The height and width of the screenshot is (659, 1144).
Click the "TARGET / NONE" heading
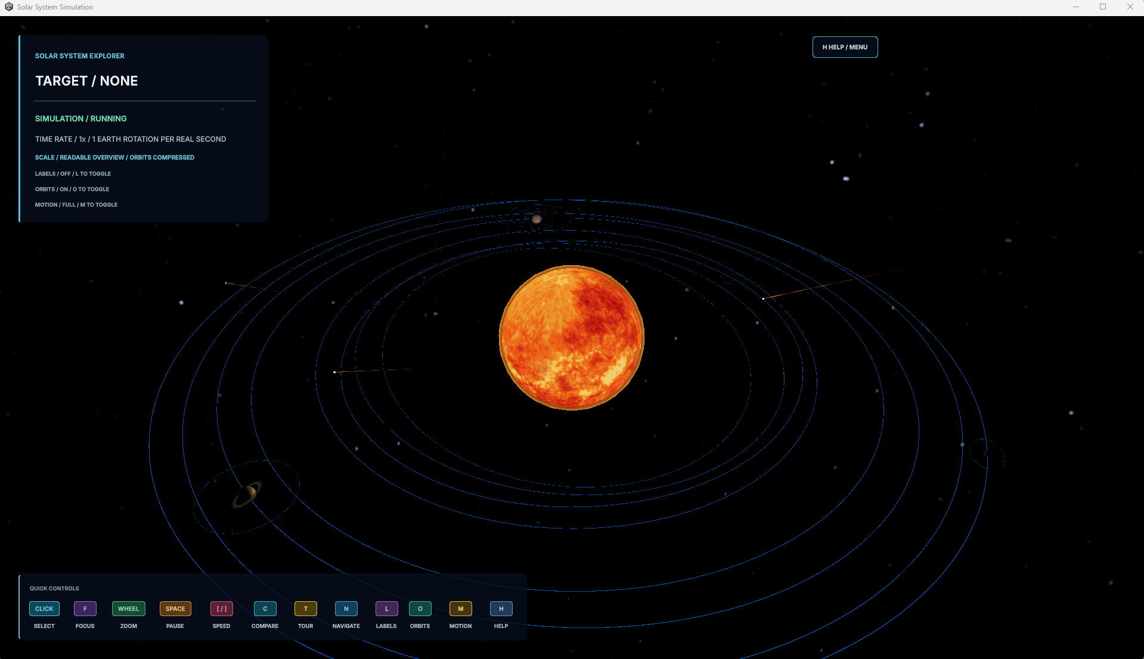click(x=86, y=81)
